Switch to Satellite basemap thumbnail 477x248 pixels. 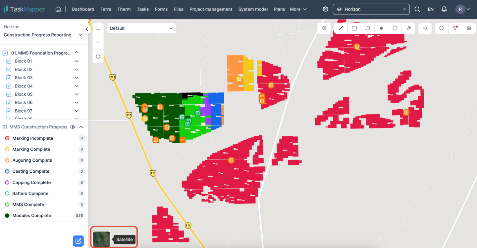click(101, 239)
